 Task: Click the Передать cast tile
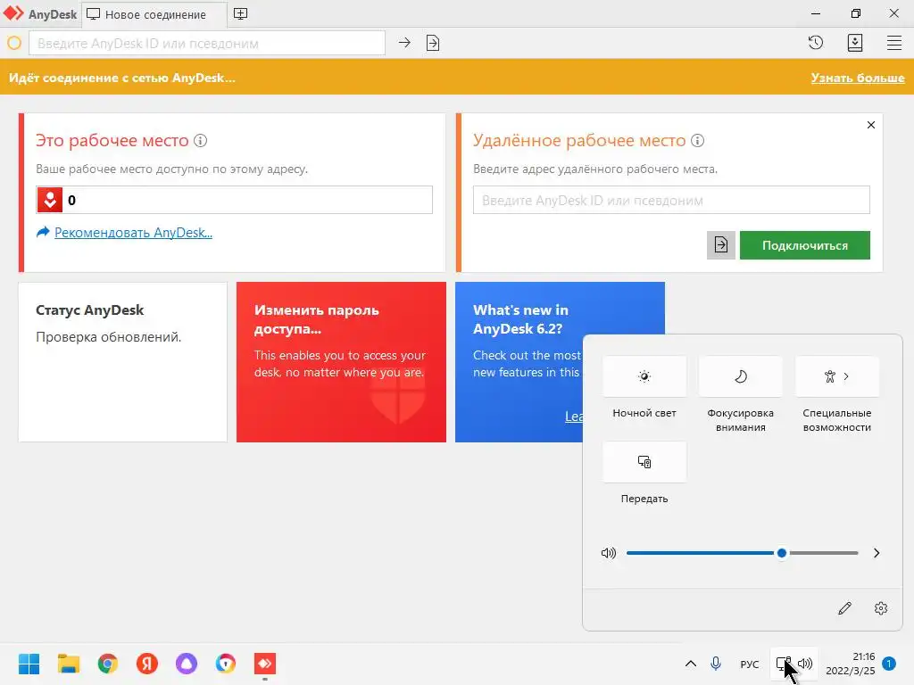(644, 462)
